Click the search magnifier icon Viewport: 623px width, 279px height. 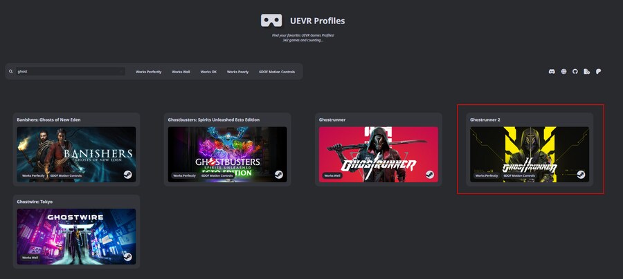[11, 71]
